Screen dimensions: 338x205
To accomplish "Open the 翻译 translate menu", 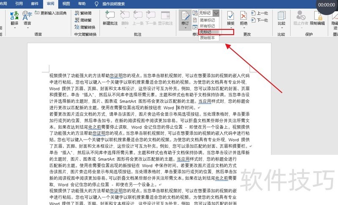I will [x=14, y=20].
